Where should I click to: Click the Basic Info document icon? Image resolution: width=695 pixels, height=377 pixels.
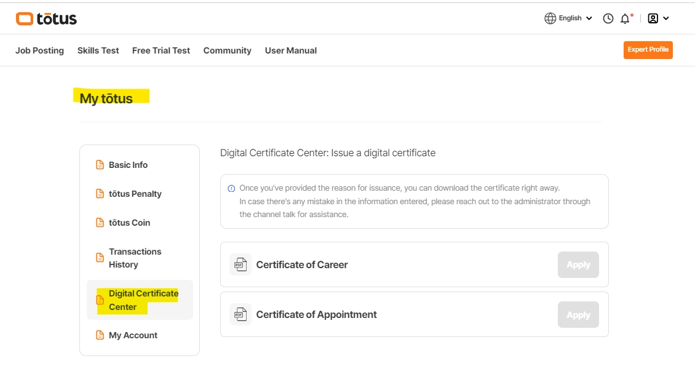[x=100, y=165]
